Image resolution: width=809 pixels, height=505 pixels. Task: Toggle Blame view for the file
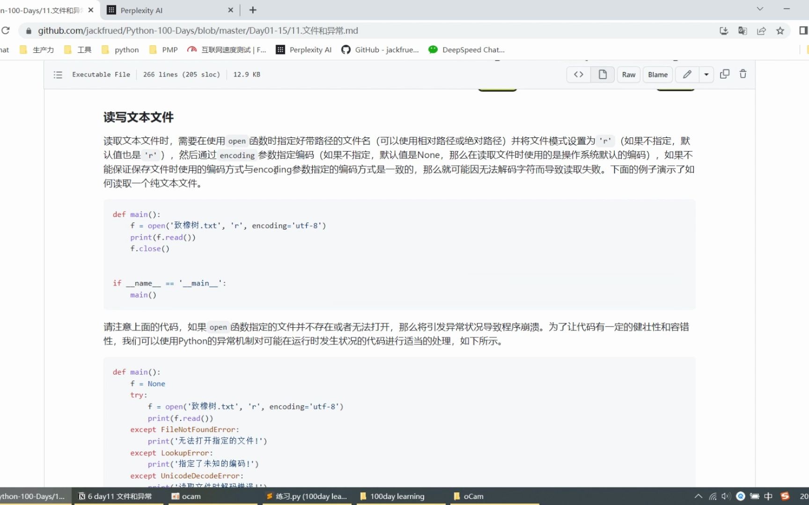657,74
